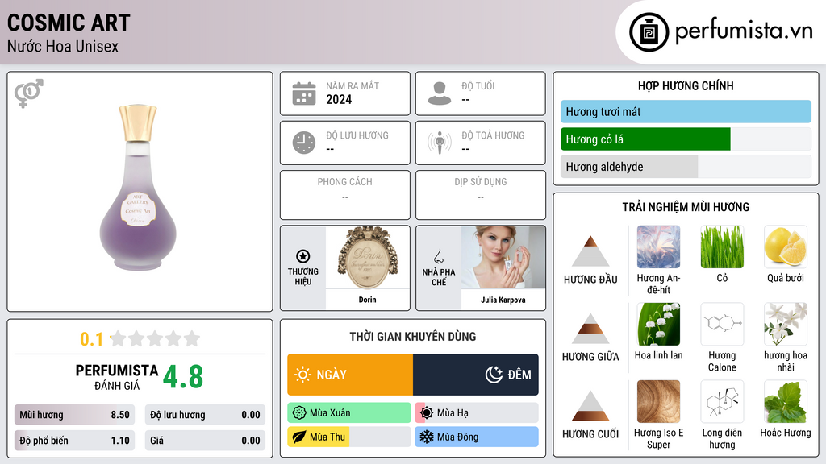Click the Hợp hương chính heading
The image size is (826, 464).
click(686, 85)
